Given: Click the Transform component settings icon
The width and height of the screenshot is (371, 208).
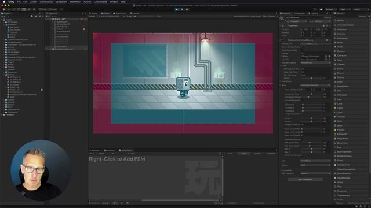Looking at the screenshot, I should point(327,25).
